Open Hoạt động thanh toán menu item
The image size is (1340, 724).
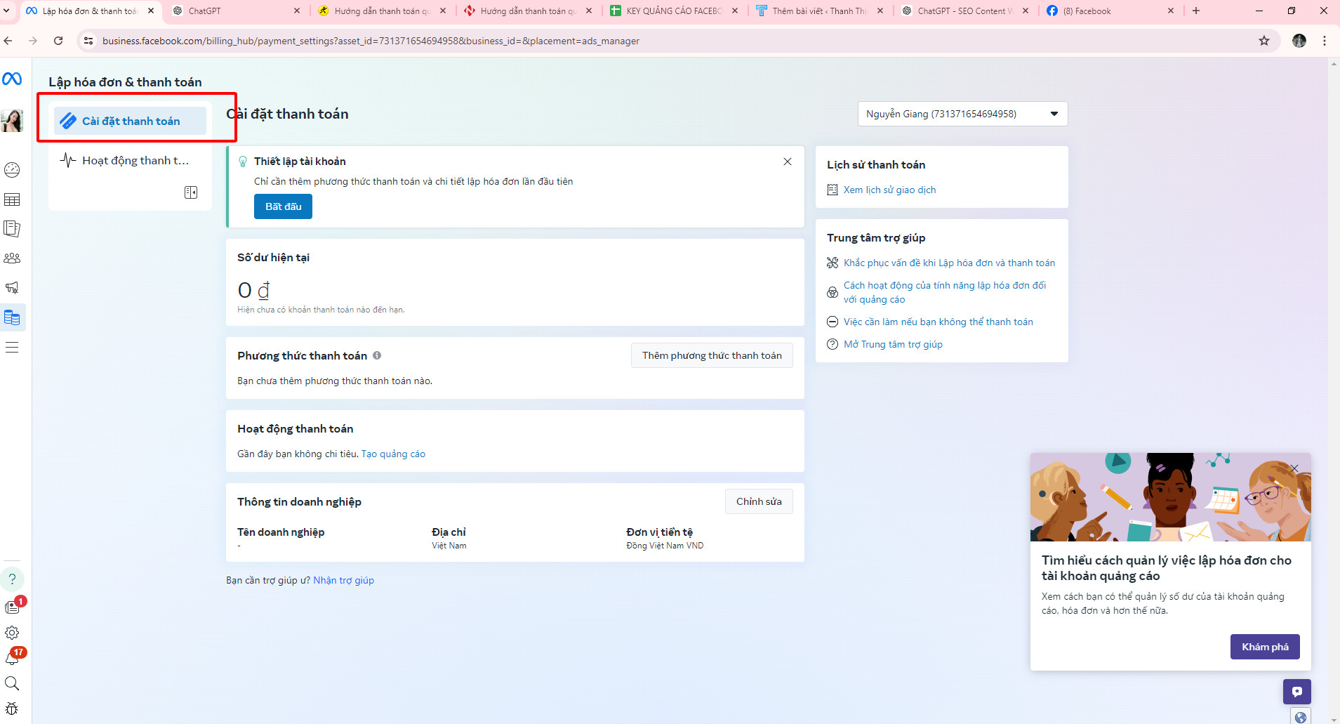[x=130, y=160]
